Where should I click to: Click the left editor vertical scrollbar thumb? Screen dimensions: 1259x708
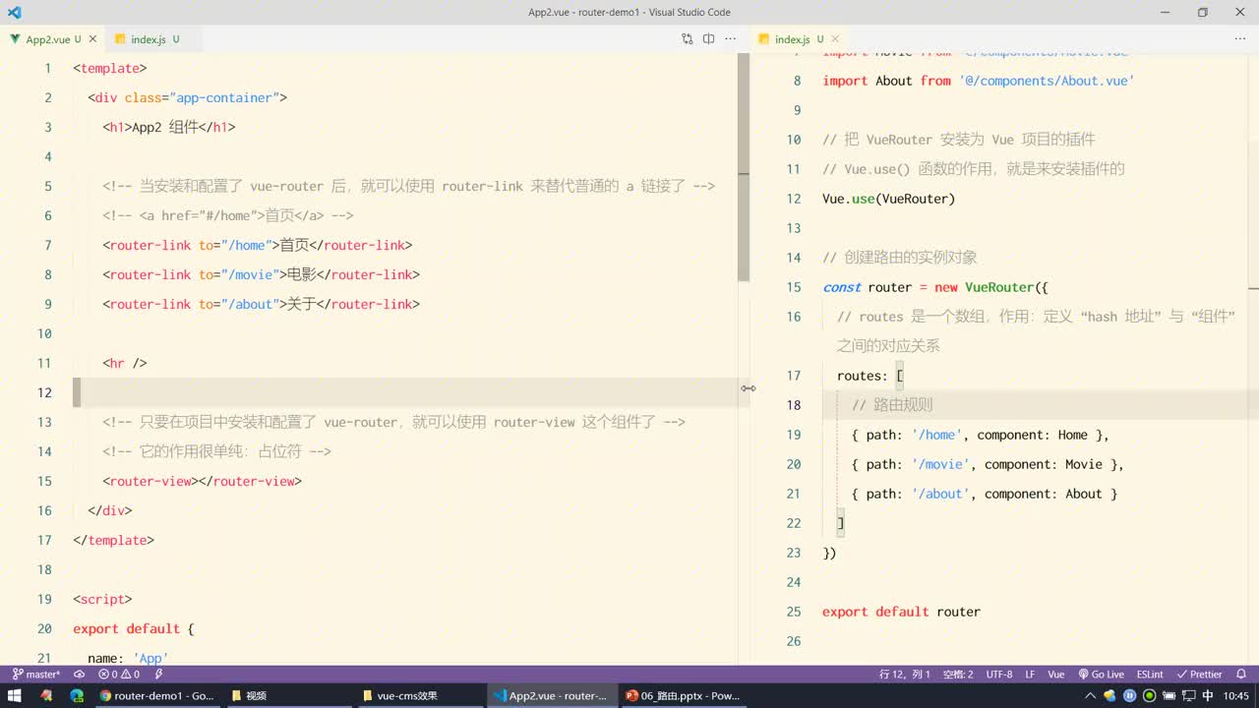click(x=744, y=167)
